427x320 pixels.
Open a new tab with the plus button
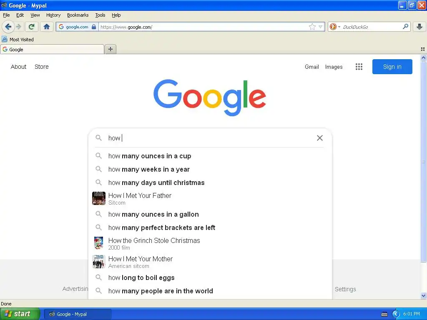[111, 49]
